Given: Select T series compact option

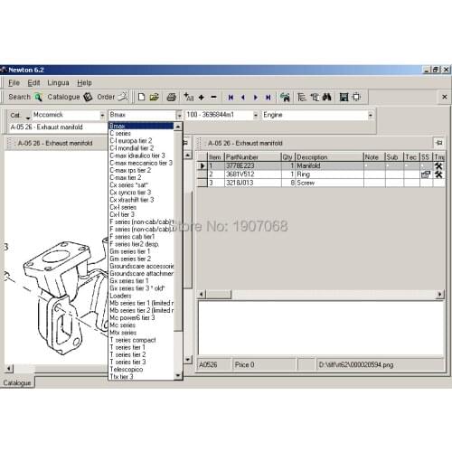Looking at the screenshot, I should click(x=141, y=340).
